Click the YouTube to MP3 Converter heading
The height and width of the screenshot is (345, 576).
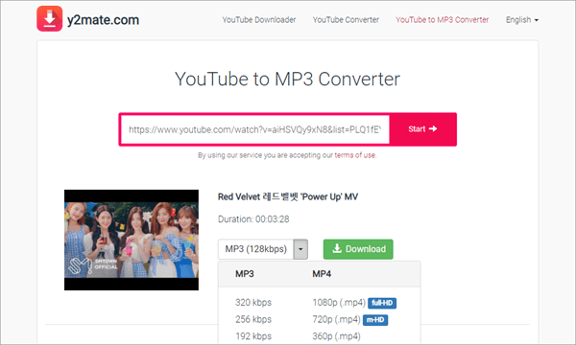(x=287, y=79)
